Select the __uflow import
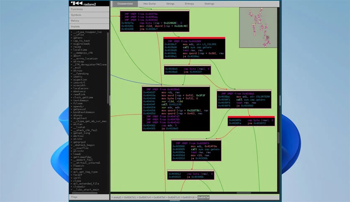 (x=79, y=35)
